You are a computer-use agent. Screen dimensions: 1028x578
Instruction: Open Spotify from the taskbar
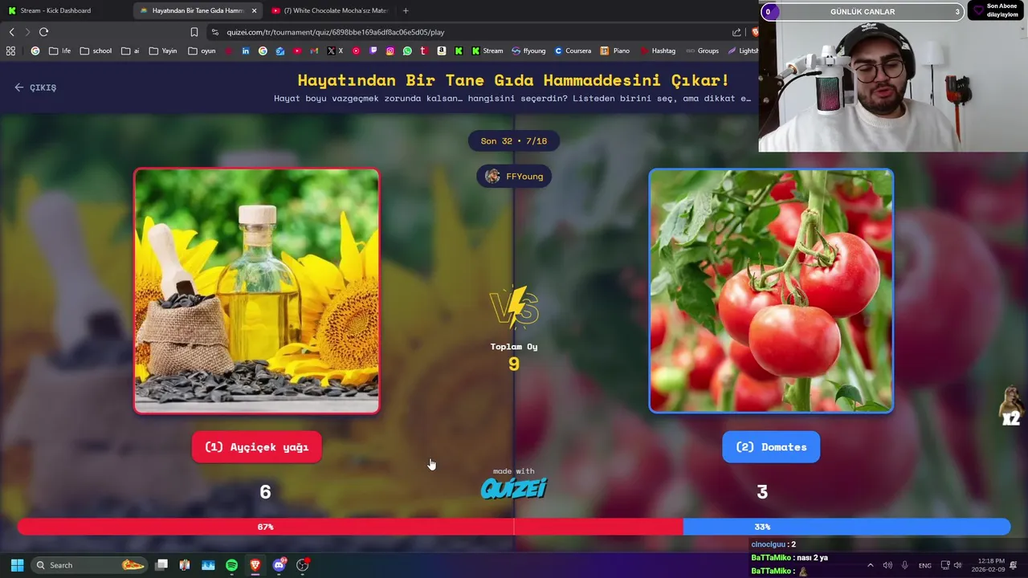click(231, 565)
